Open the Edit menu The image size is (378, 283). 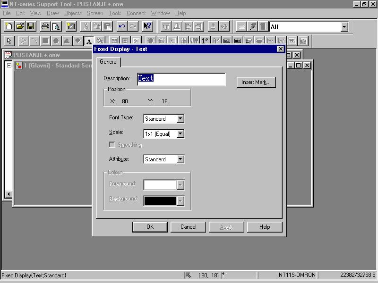point(20,13)
